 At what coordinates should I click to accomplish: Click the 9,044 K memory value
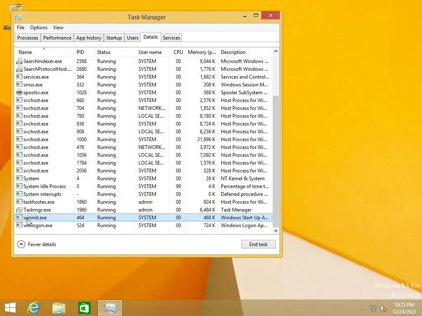[x=208, y=61]
